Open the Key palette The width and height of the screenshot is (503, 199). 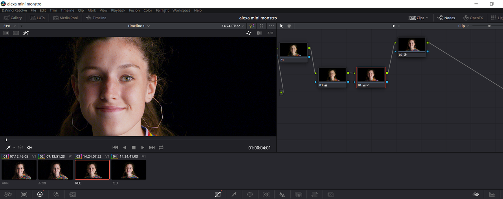[x=298, y=194]
